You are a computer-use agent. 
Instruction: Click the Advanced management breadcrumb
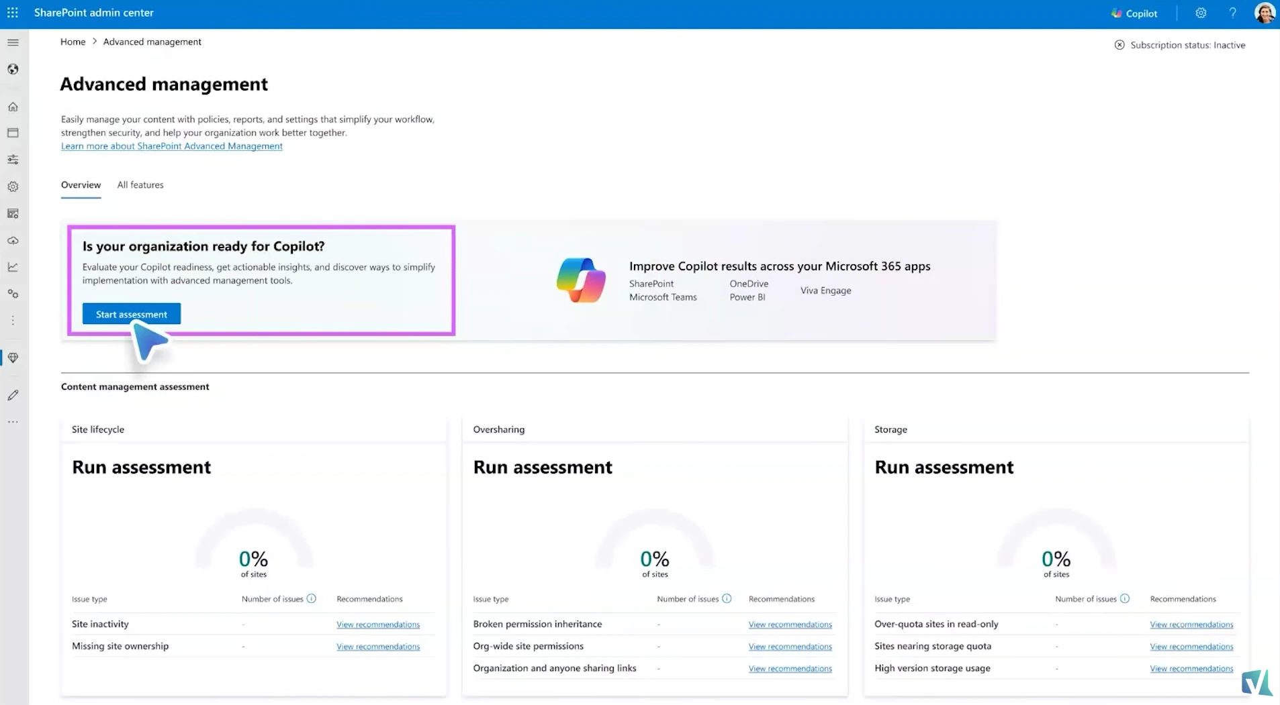pos(152,42)
